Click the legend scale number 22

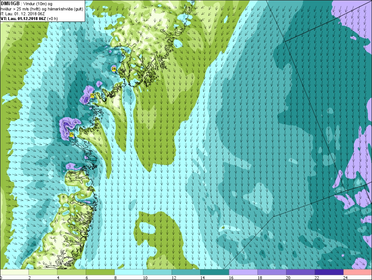(317, 278)
